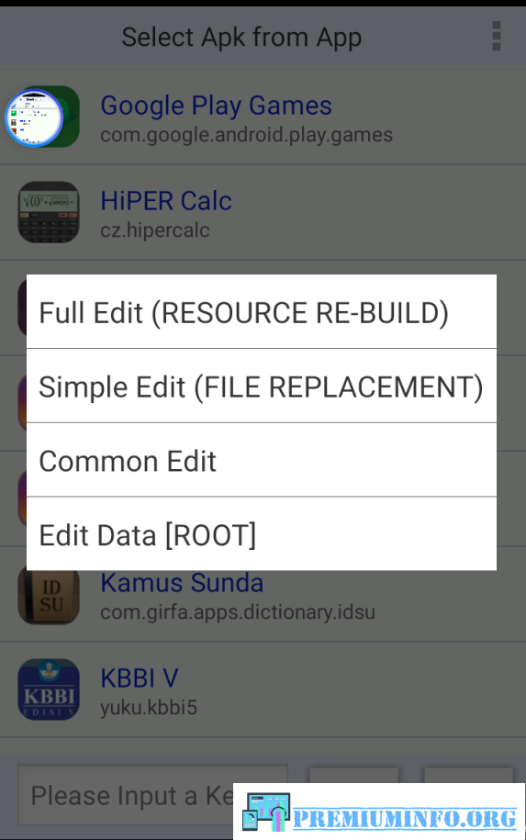Open the KBBI V app entry
Viewport: 526px width, 840px height.
pyautogui.click(x=263, y=689)
